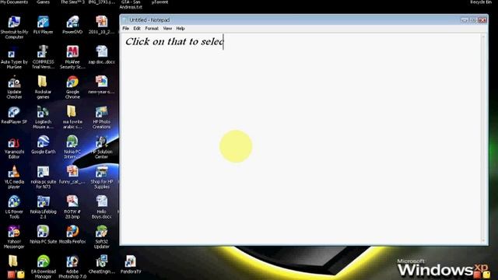498x280 pixels.
Task: Select Nokia Lifeblog 2.1 shortcut
Action: coord(44,202)
